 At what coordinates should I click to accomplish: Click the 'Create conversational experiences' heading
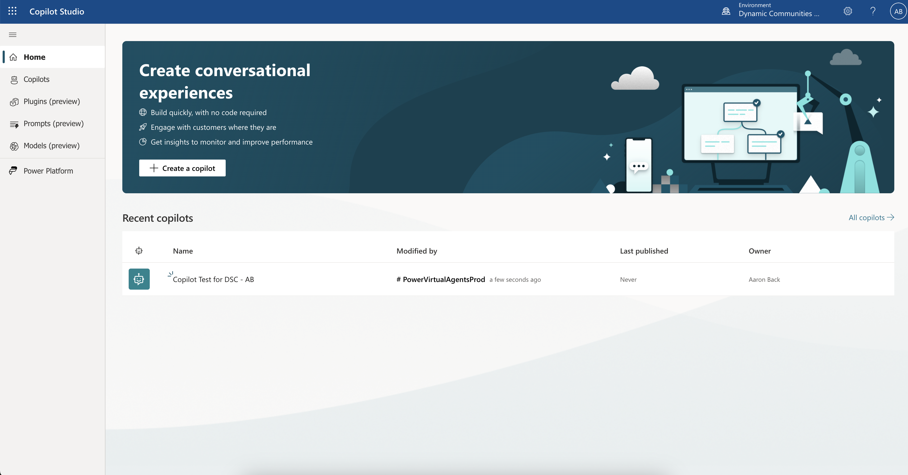(x=225, y=81)
